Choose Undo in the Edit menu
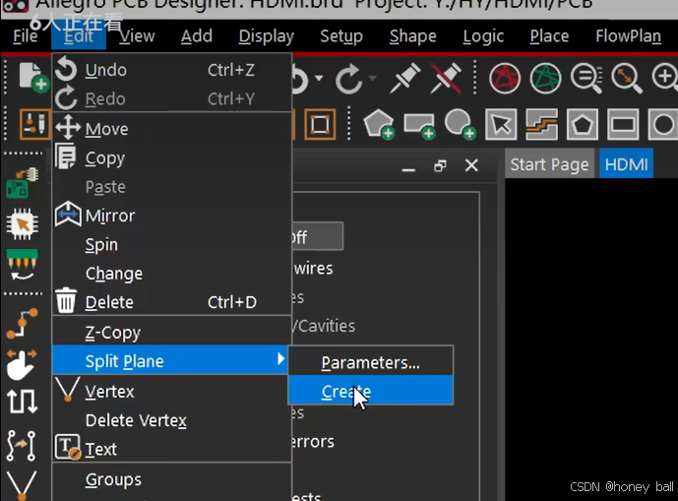Screen dimensions: 678x501 click(x=172, y=70)
